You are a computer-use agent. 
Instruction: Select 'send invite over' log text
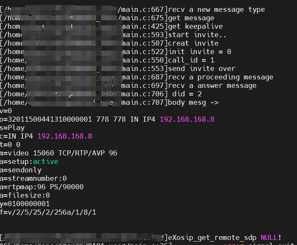(x=202, y=69)
